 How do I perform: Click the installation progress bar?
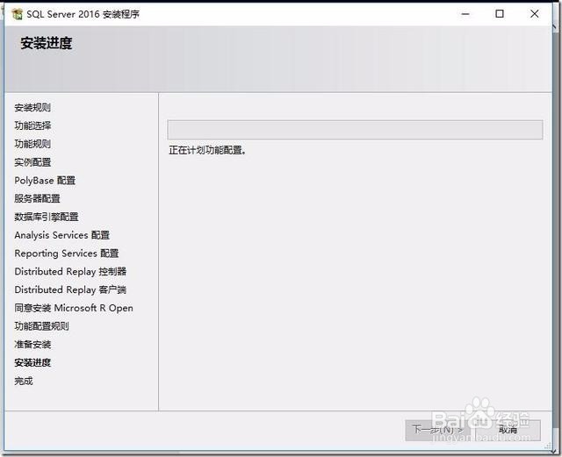pyautogui.click(x=355, y=130)
